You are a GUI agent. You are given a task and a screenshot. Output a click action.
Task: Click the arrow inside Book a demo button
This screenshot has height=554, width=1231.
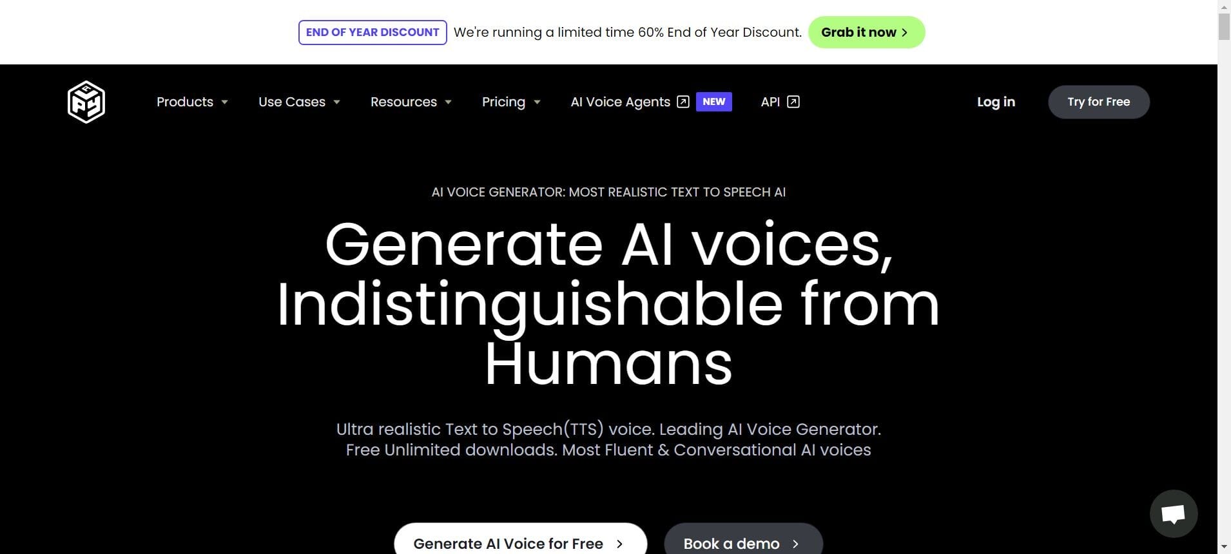(x=795, y=544)
